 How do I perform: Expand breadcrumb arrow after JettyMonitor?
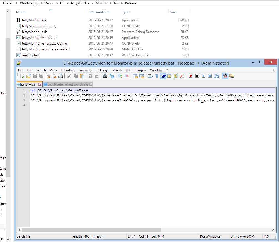point(93,3)
